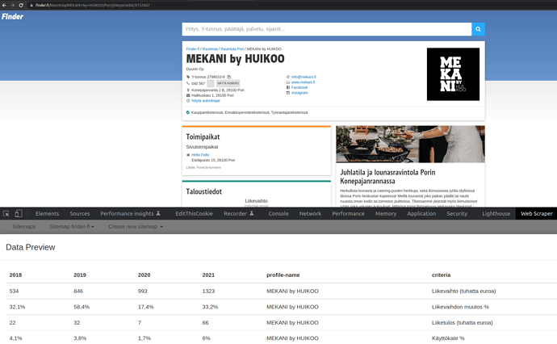
Task: Click the blue search magnifier button
Action: (478, 29)
